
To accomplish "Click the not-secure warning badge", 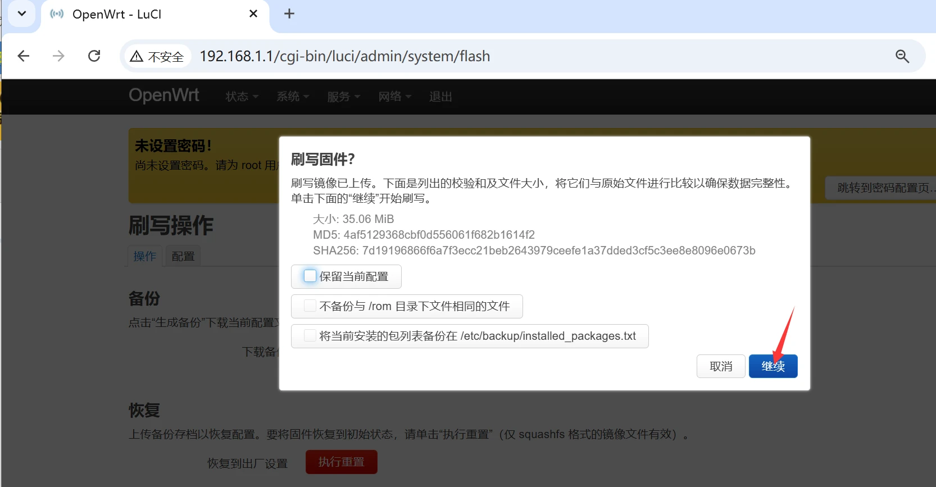I will tap(158, 57).
